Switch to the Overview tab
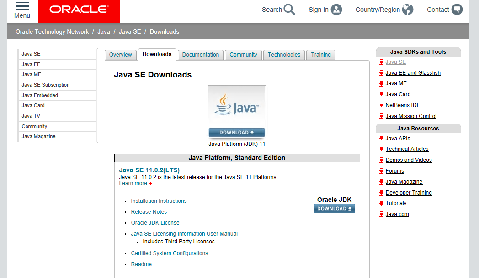479x278 pixels. [120, 55]
